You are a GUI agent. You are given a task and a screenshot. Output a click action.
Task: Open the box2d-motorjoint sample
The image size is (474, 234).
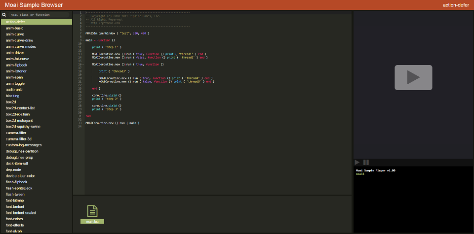point(37,120)
